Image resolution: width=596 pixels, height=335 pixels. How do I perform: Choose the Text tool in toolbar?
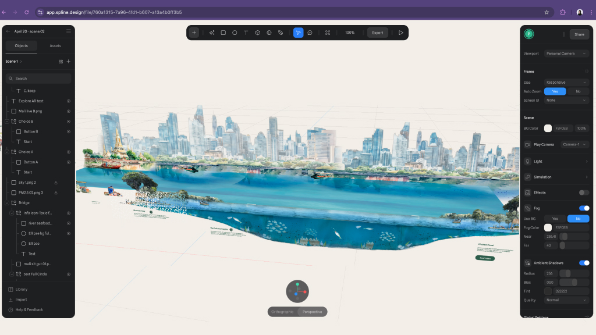(x=246, y=33)
